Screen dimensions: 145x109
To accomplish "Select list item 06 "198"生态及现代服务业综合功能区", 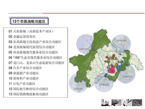I will [x=35, y=58].
